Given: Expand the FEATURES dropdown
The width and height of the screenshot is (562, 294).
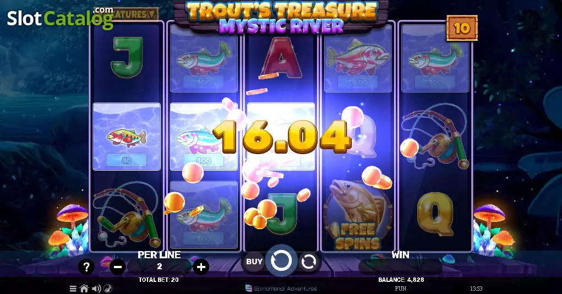Looking at the screenshot, I should pyautogui.click(x=135, y=15).
